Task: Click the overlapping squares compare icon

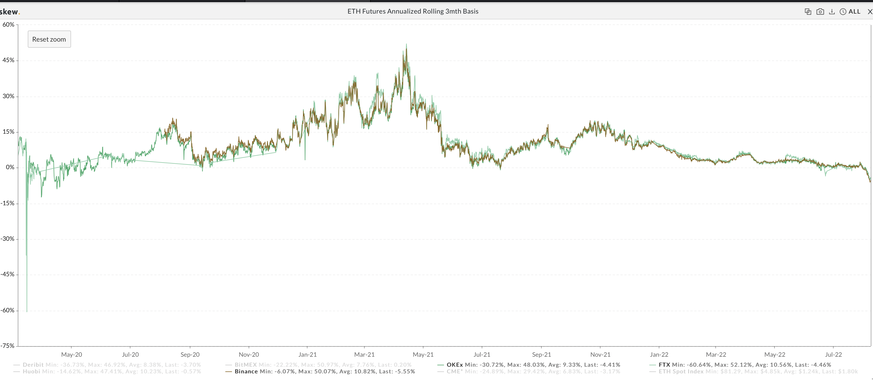Action: pos(808,12)
